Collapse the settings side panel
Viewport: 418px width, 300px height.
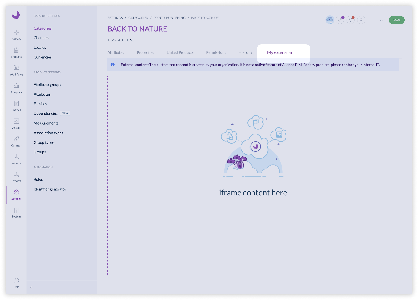click(31, 288)
